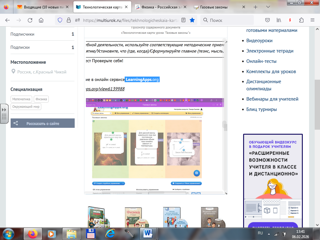Click the Yandex extension icon

[290, 20]
